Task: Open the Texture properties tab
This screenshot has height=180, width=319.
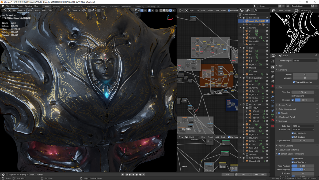Action: (x=273, y=126)
